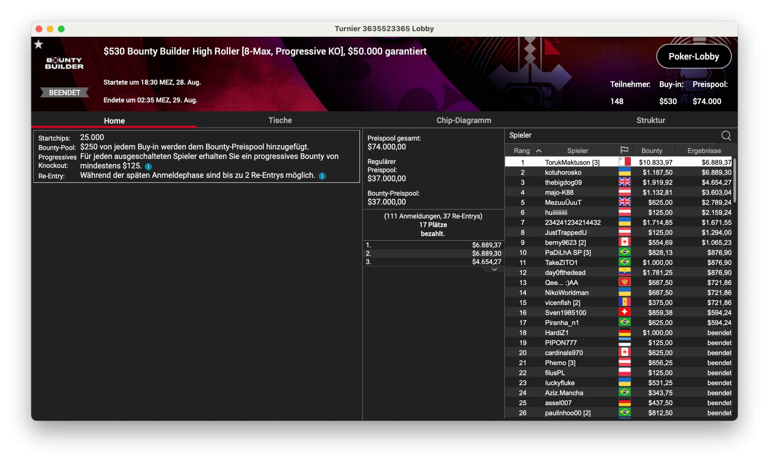The image size is (769, 462).
Task: Toggle the favorite star icon
Action: 39,44
